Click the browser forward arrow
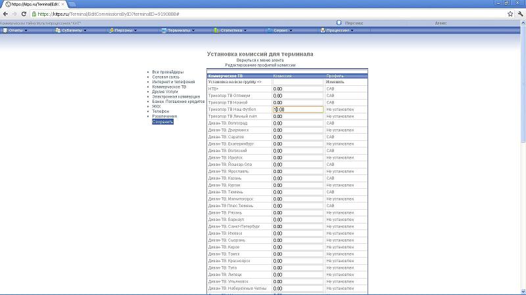 tap(14, 14)
